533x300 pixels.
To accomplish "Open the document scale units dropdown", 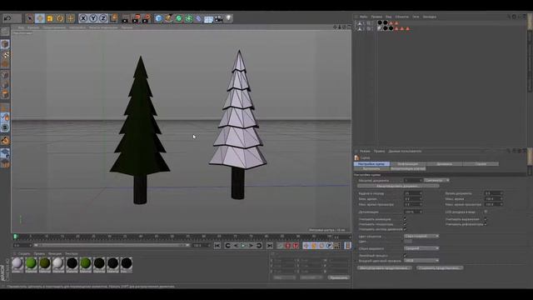I will tap(436, 180).
